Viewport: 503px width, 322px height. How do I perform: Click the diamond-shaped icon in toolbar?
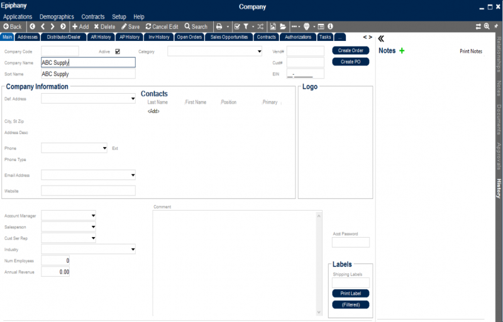307,26
